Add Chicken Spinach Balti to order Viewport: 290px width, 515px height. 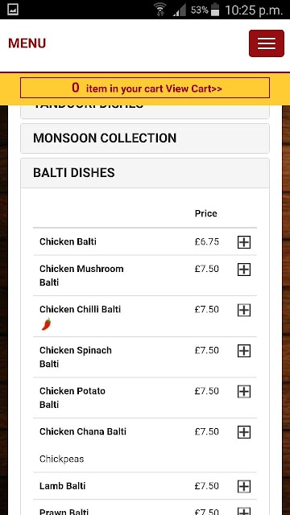(244, 351)
